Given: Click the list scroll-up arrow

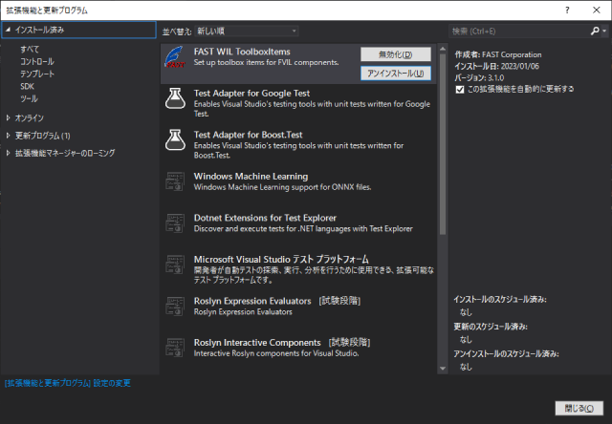Looking at the screenshot, I should click(442, 49).
